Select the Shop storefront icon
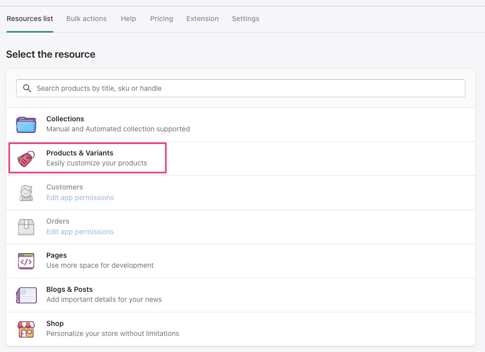Image resolution: width=485 pixels, height=352 pixels. [x=26, y=329]
